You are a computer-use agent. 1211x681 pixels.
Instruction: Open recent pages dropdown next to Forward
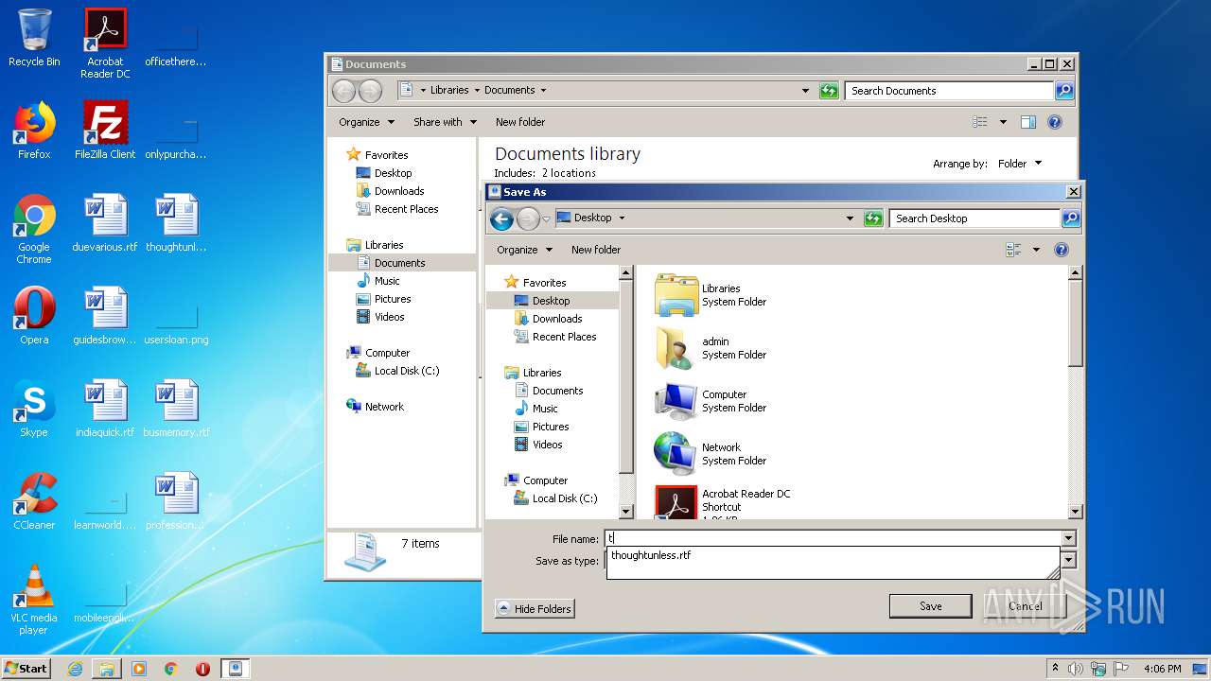pos(546,218)
